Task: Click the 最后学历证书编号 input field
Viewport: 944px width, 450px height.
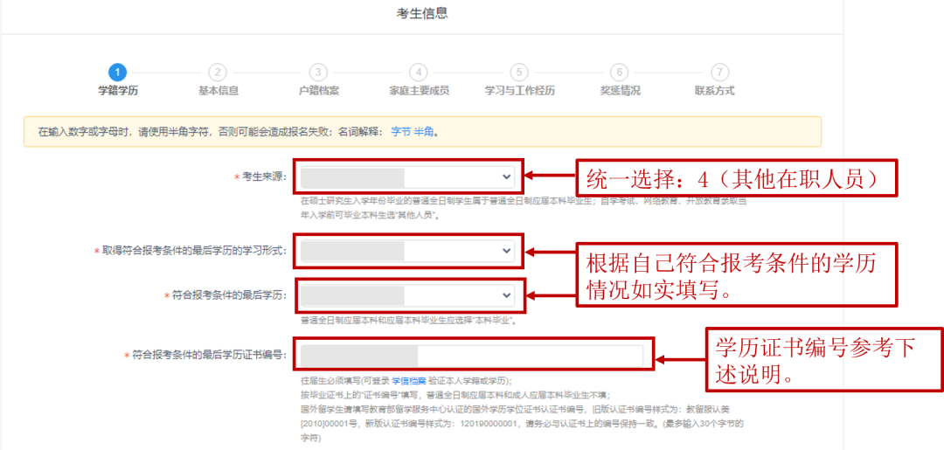Action: (472, 356)
